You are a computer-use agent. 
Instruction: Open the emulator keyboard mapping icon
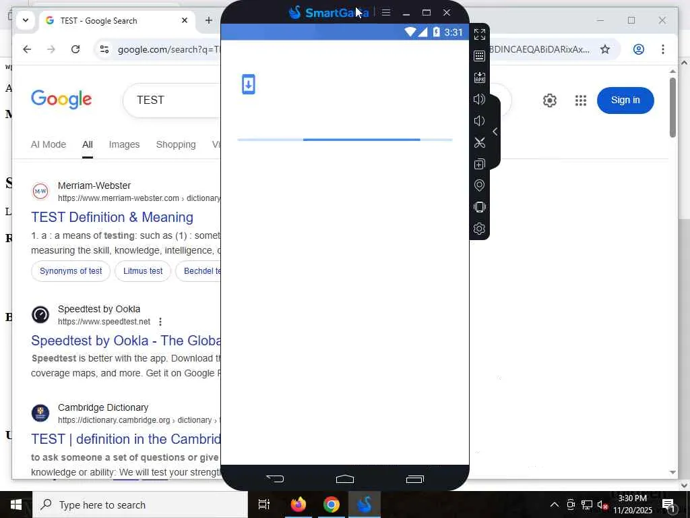(x=479, y=56)
